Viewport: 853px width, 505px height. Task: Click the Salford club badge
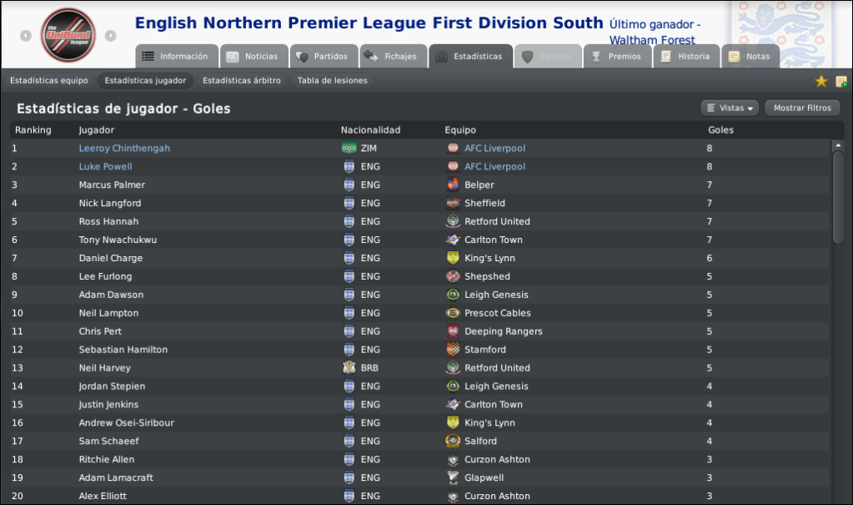pyautogui.click(x=453, y=441)
